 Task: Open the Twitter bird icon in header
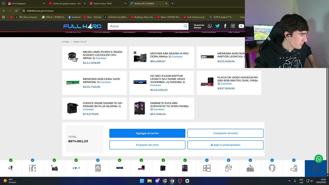pos(217,26)
